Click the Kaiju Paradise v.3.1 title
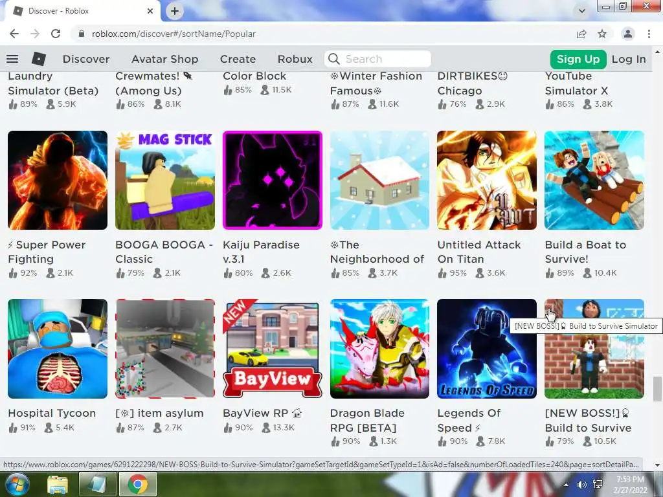 click(262, 252)
